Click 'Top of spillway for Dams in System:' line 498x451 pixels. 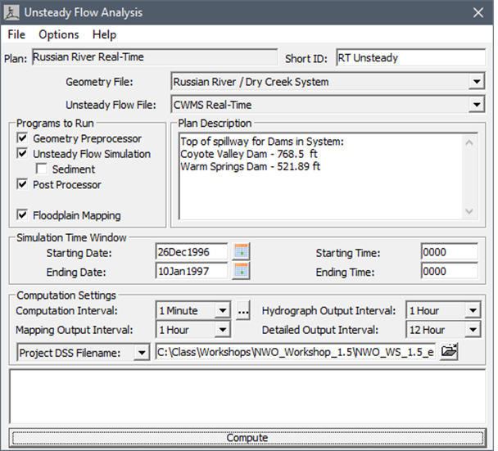[x=262, y=142]
